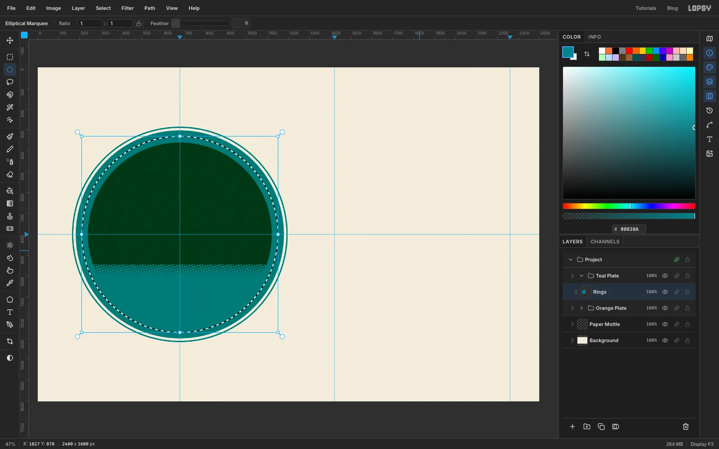Viewport: 719px width, 449px height.
Task: Click the hex color field 00838A
Action: click(x=629, y=229)
